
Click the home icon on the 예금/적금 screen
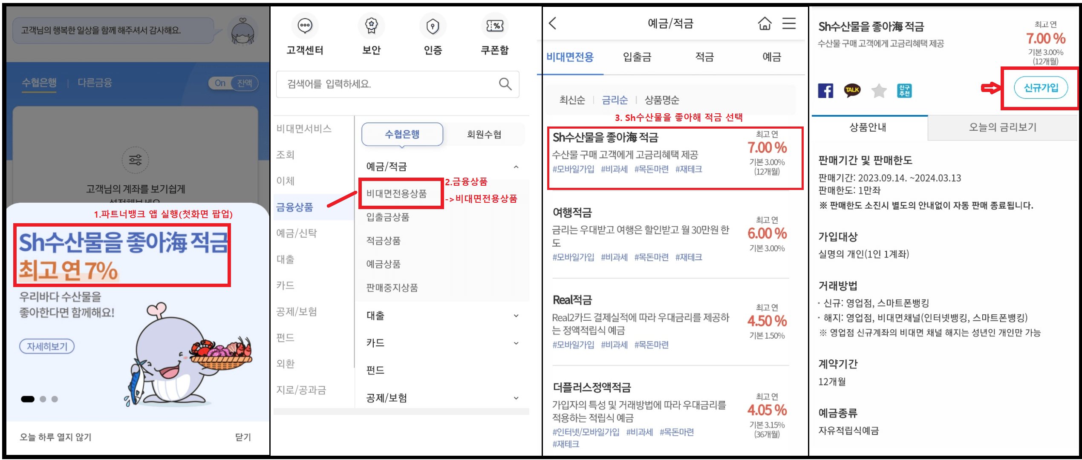764,24
